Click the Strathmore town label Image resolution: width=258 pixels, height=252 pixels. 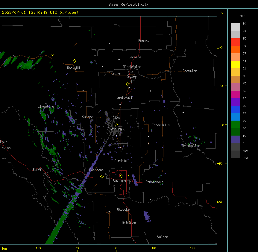point(154,182)
